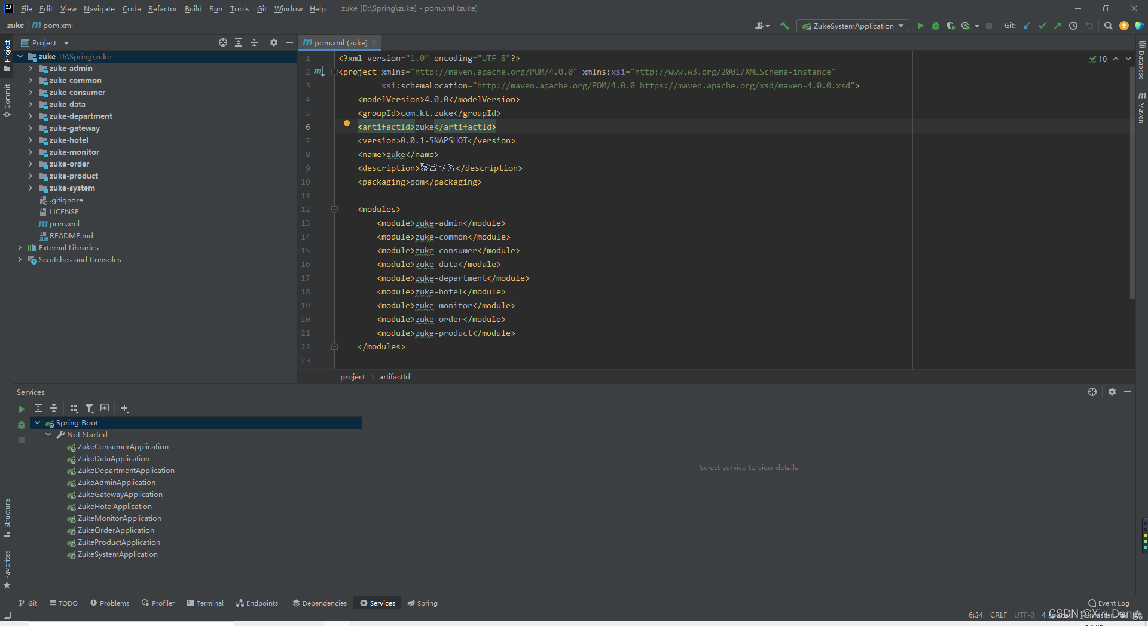Open in New Tab icon in Services toolbar

point(105,408)
